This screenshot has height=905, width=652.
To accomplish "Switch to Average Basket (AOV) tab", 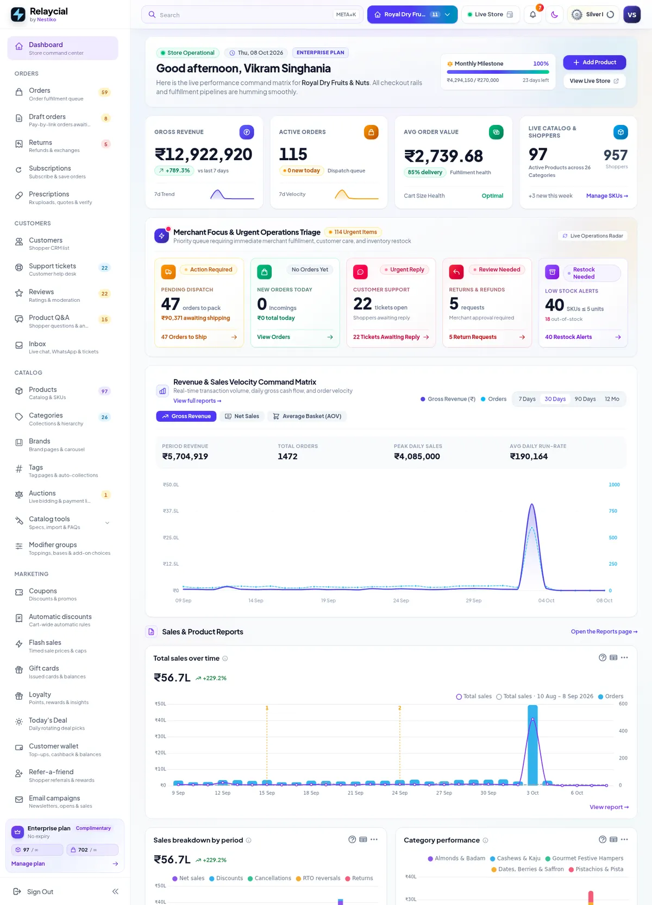I will (307, 416).
